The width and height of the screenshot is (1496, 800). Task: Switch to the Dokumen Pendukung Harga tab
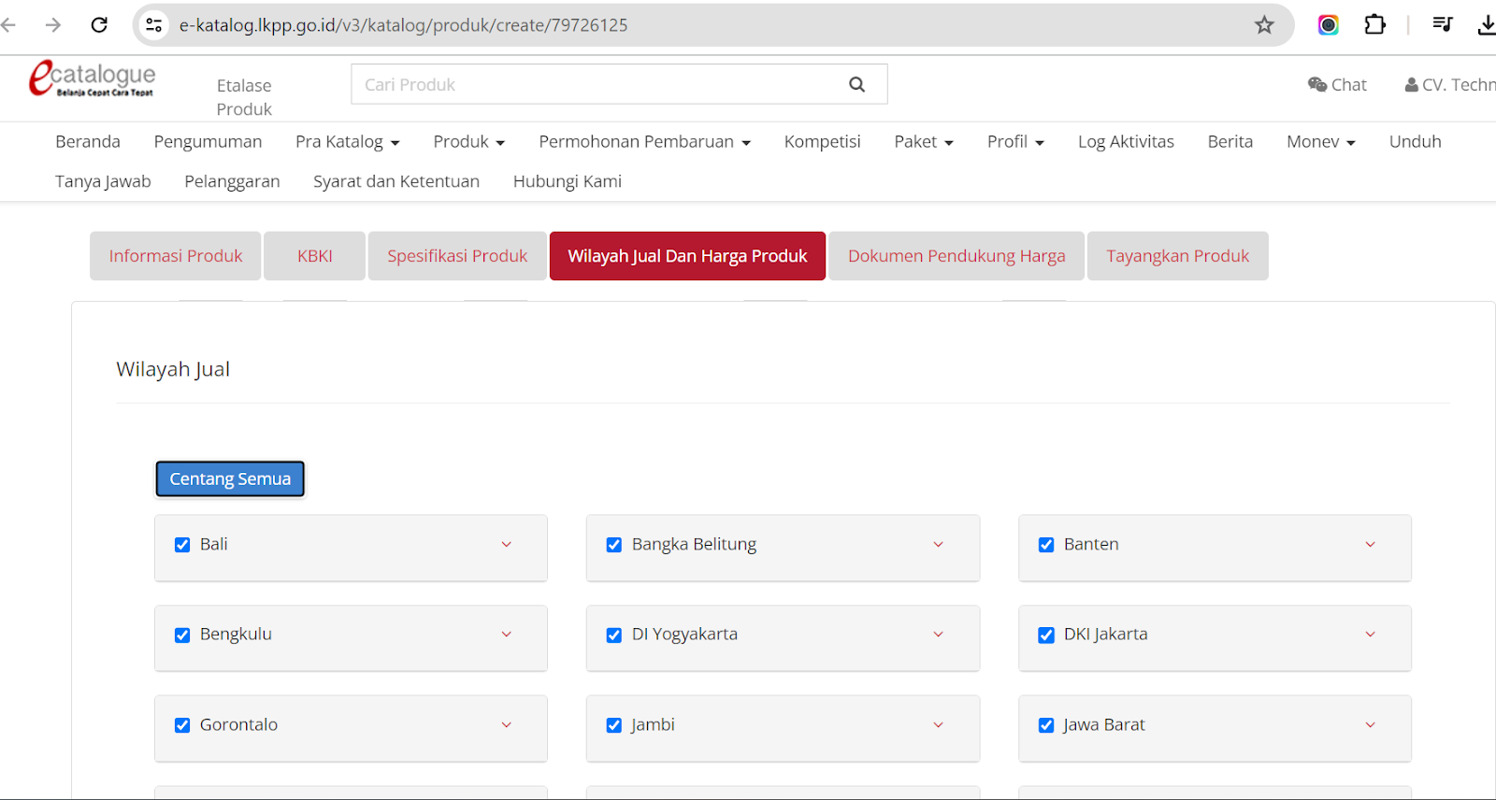click(957, 256)
